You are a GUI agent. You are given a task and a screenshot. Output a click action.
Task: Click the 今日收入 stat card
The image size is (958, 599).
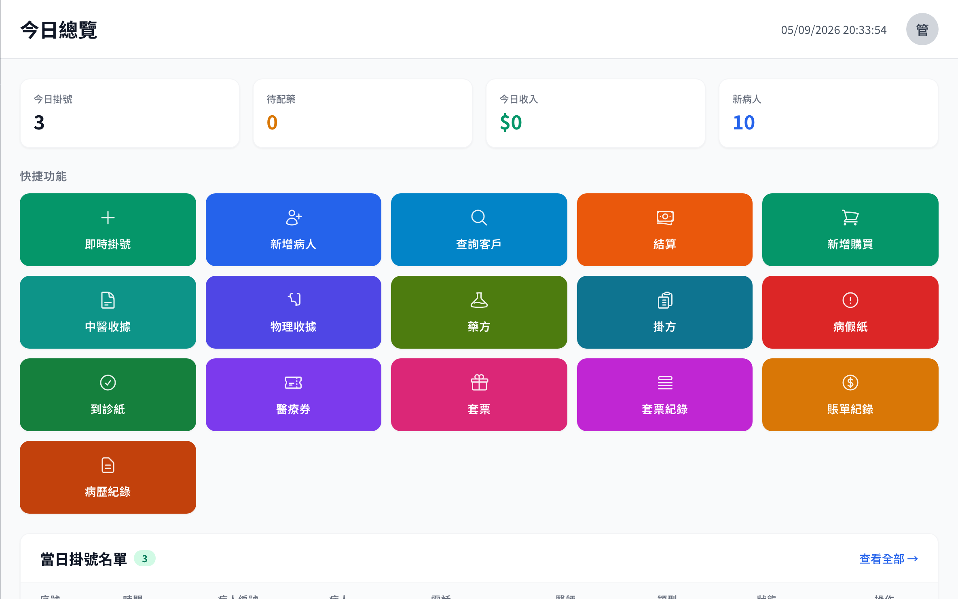[x=596, y=113]
